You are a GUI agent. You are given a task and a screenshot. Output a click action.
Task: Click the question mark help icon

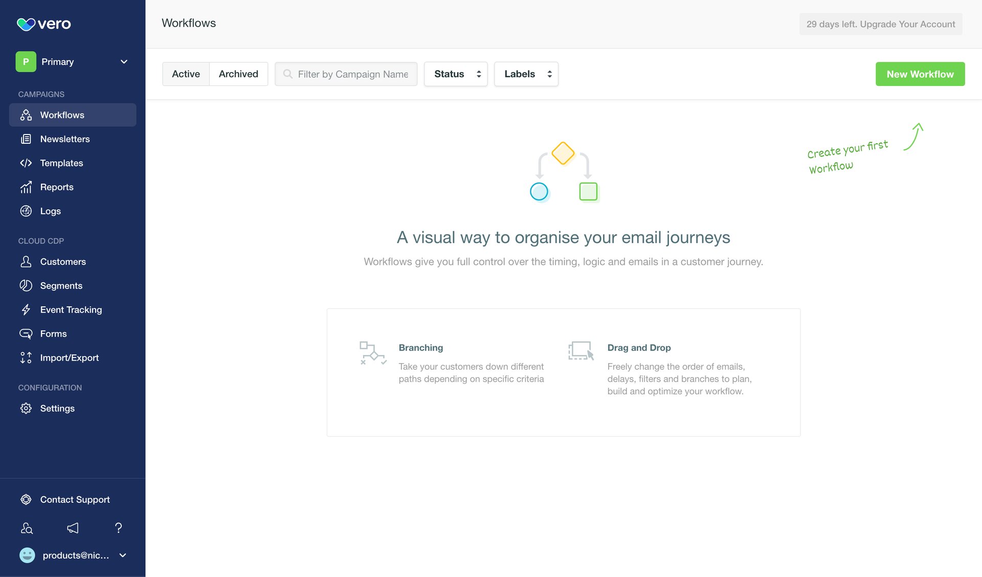pyautogui.click(x=118, y=528)
